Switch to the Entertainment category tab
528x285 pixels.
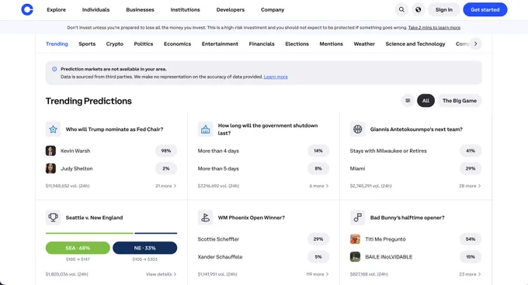[220, 44]
